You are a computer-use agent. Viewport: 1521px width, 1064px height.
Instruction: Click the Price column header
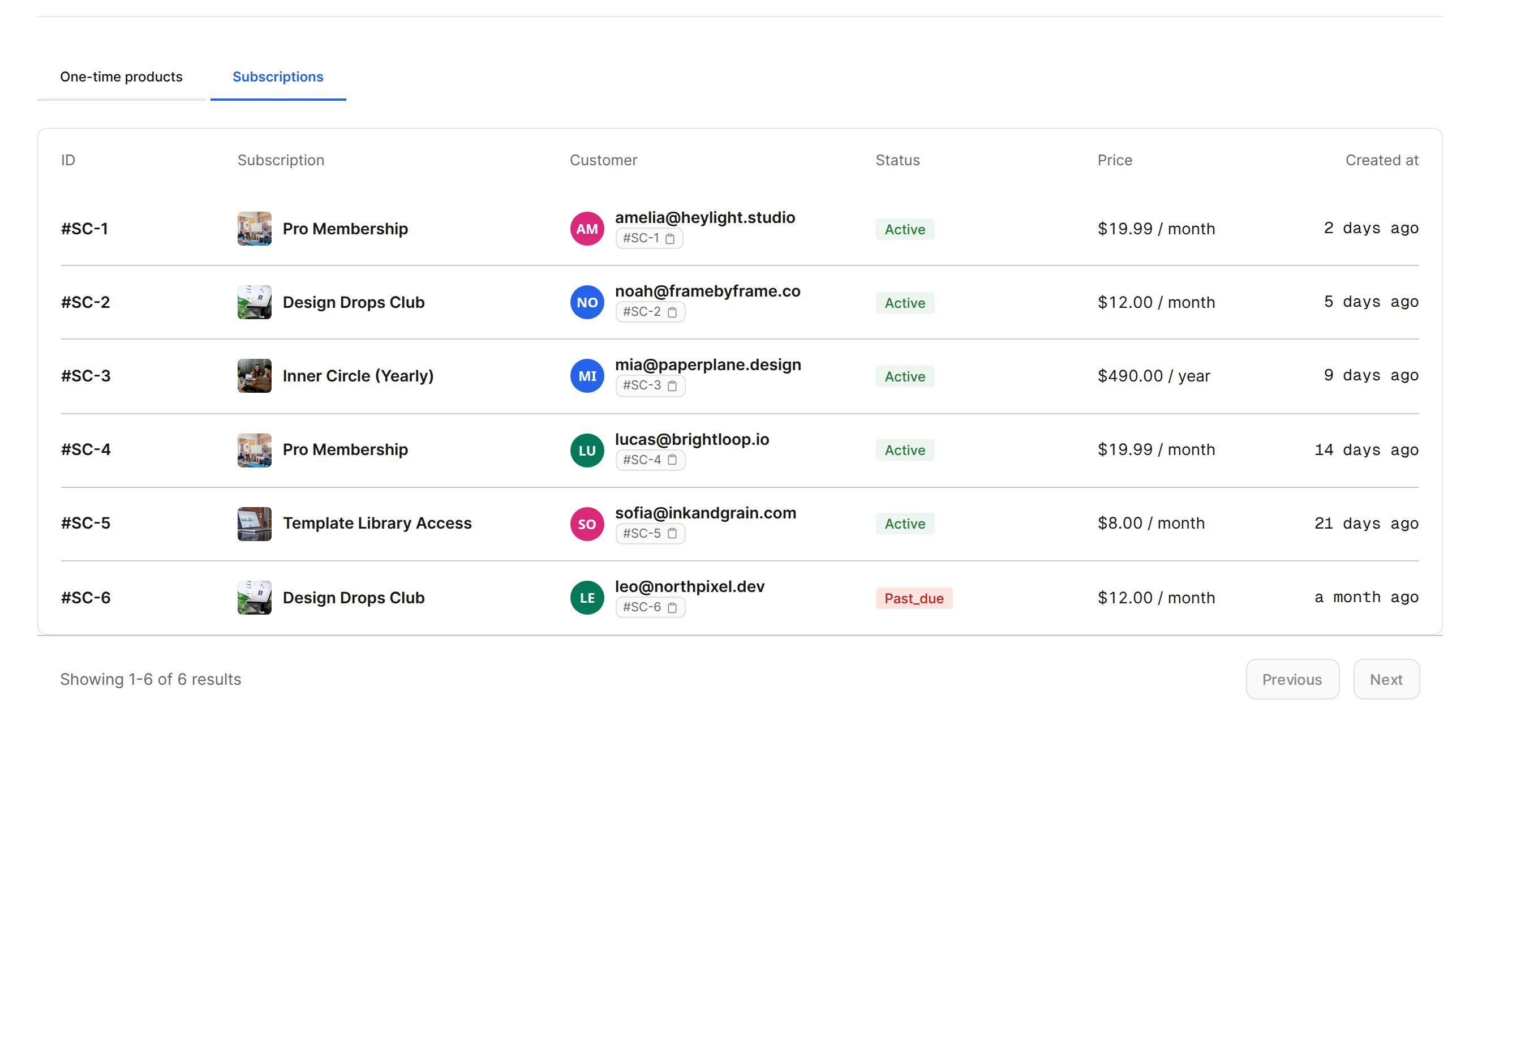click(1115, 160)
